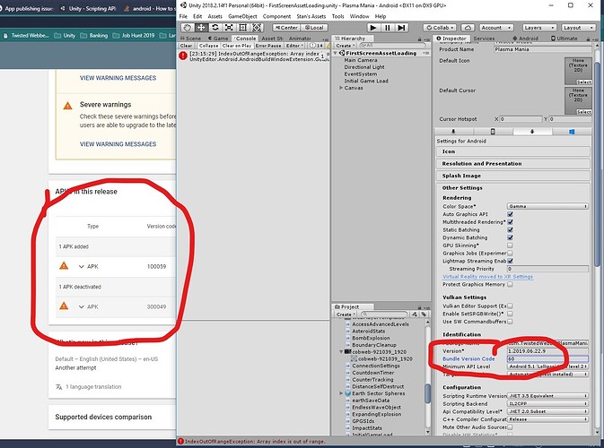Switch to the Game tab
This screenshot has height=448, width=604.
coord(218,39)
